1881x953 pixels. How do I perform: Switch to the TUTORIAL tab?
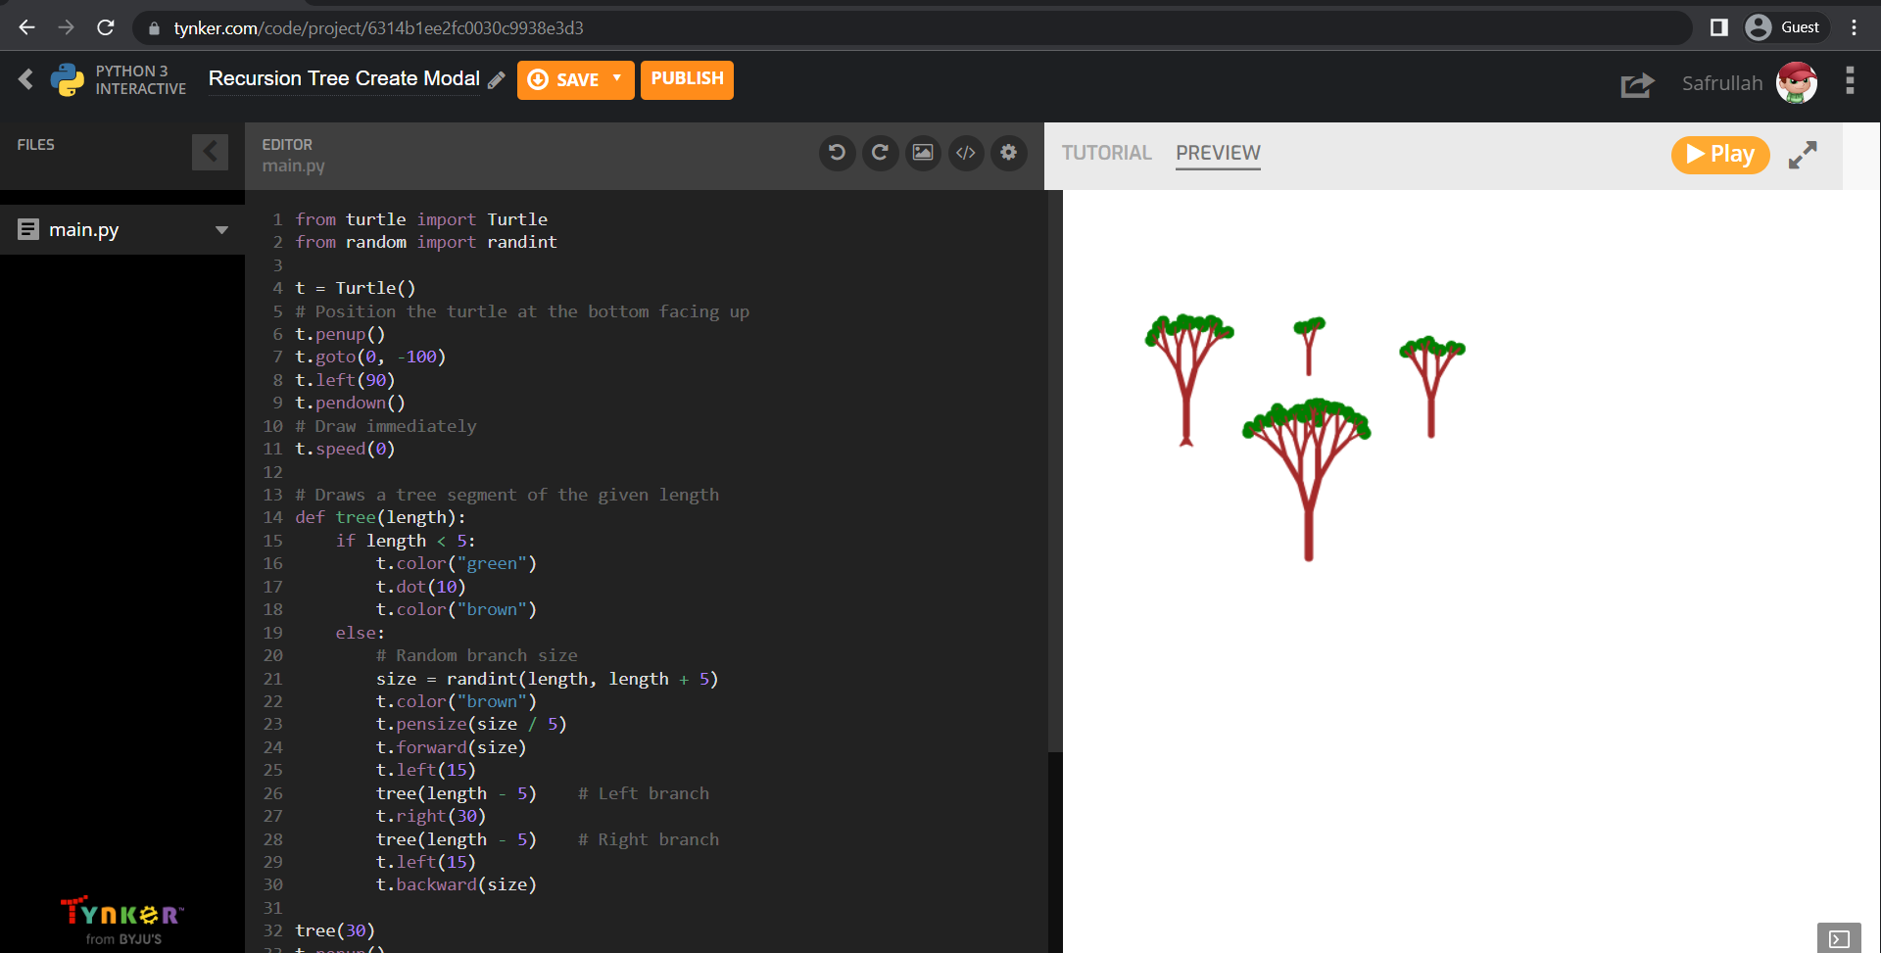(1106, 153)
